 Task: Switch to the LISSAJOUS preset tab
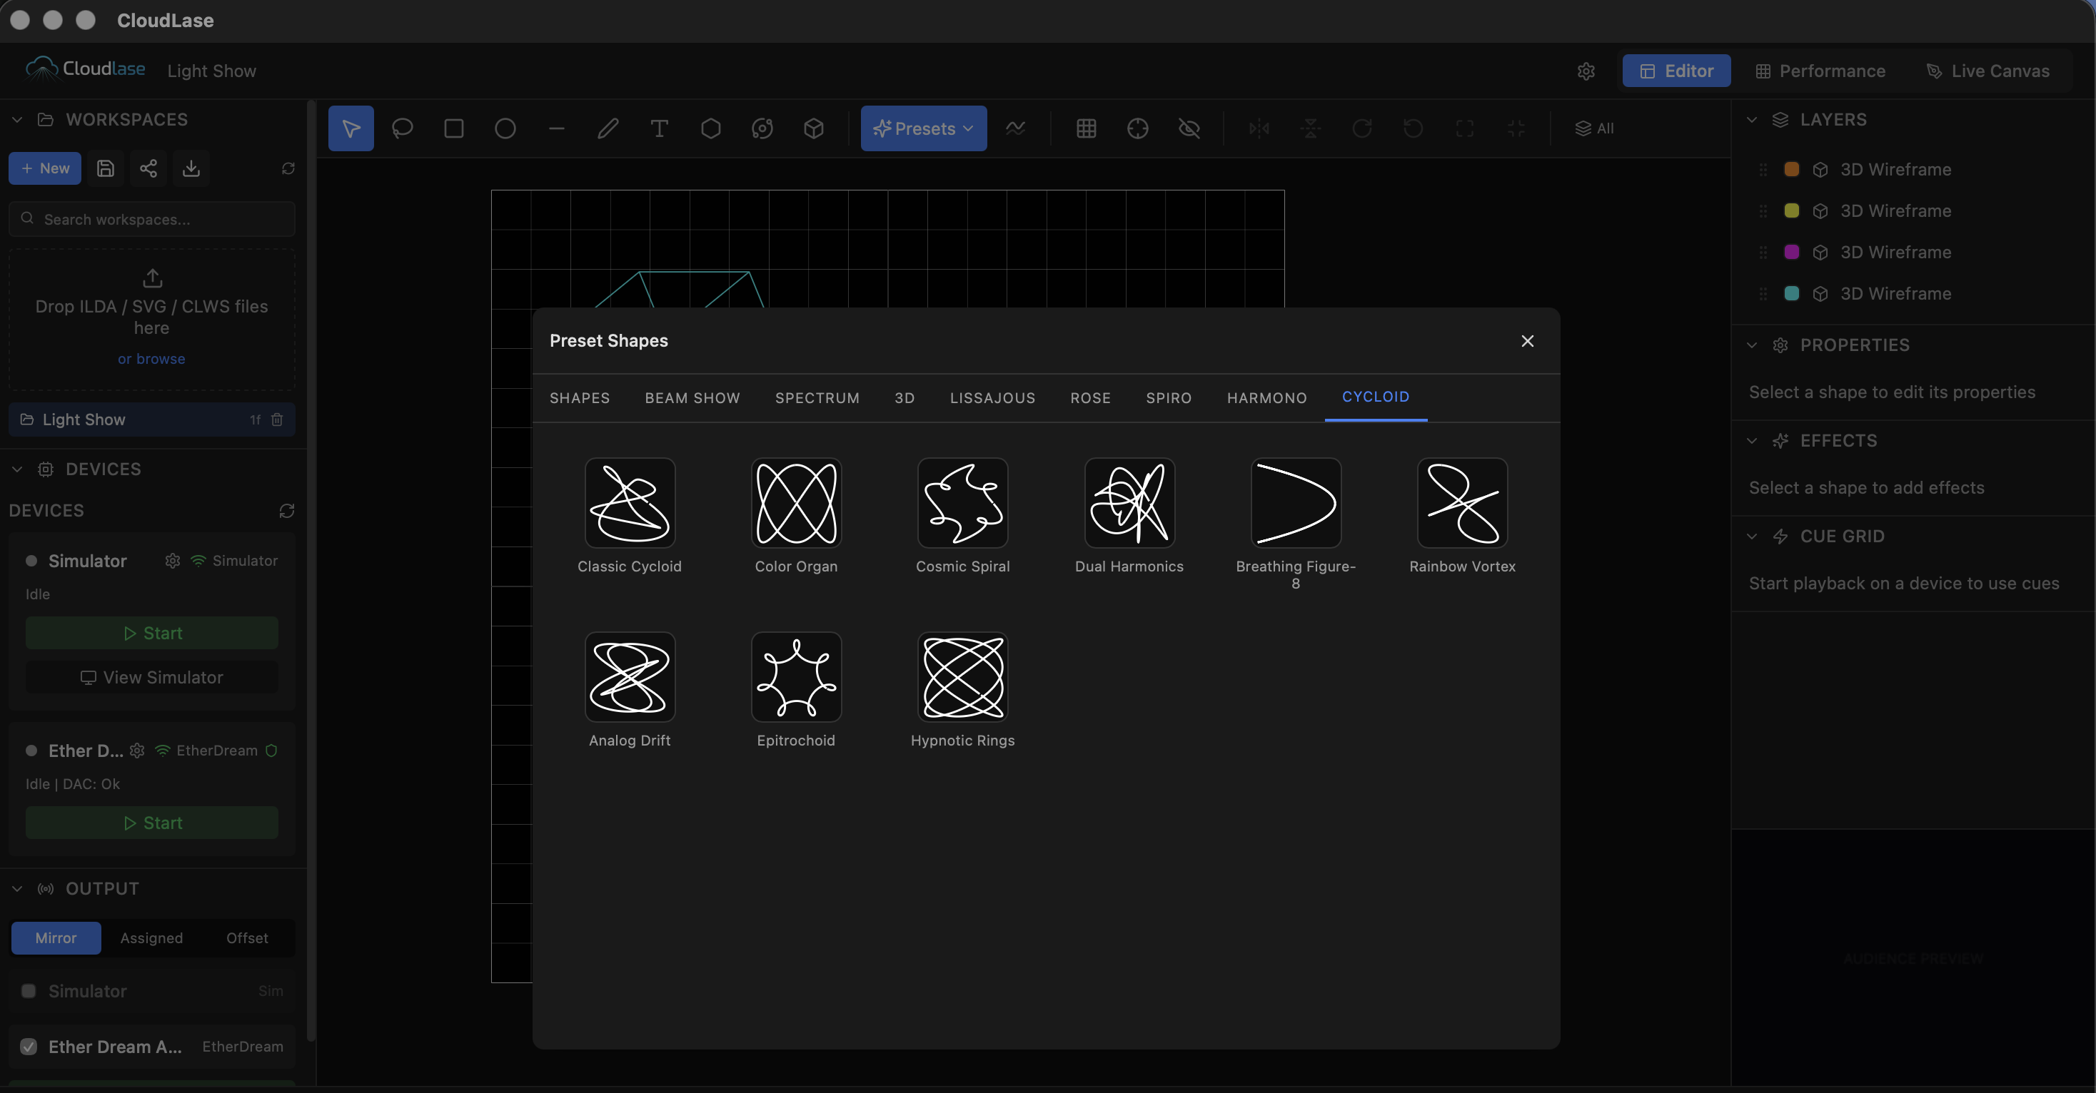click(992, 397)
